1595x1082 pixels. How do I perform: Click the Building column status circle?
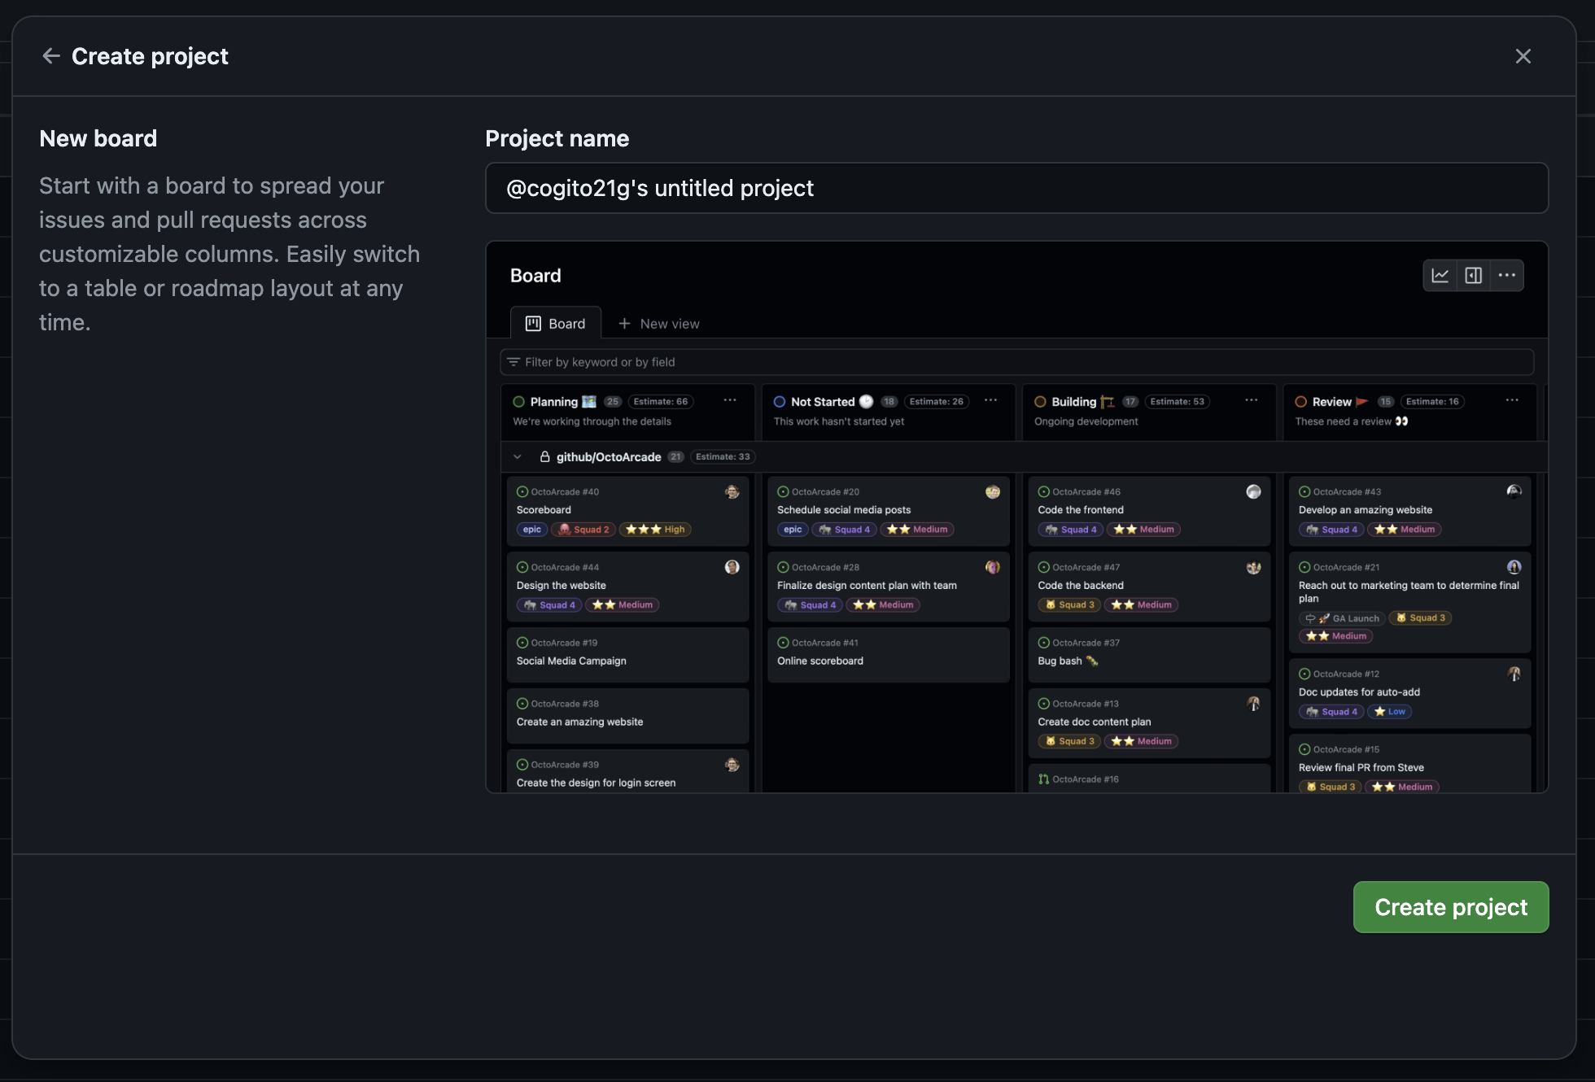[x=1040, y=402]
